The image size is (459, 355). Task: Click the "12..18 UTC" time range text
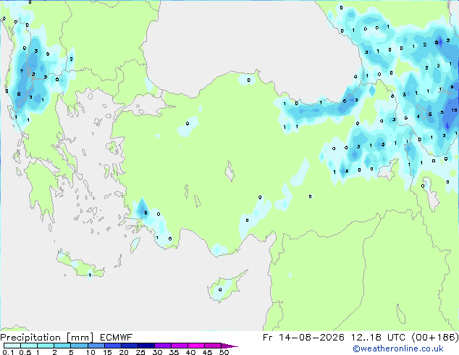point(379,338)
